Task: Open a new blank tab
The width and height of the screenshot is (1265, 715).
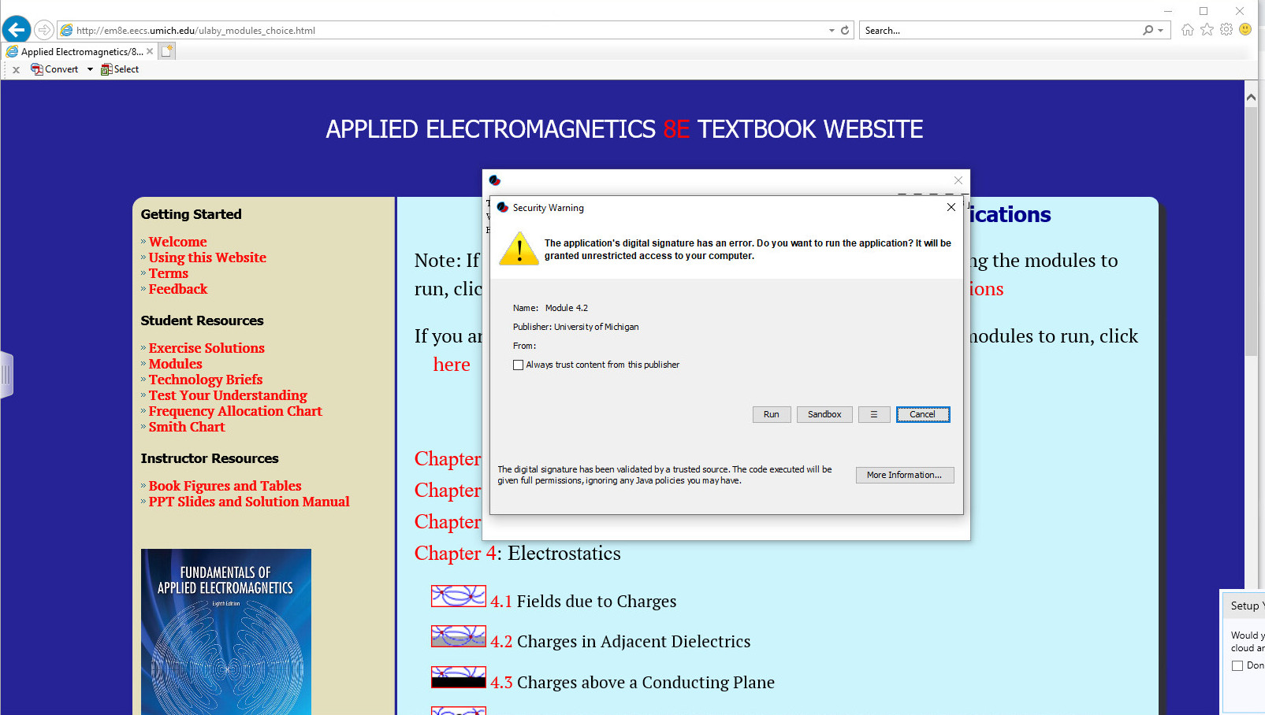Action: click(x=167, y=51)
